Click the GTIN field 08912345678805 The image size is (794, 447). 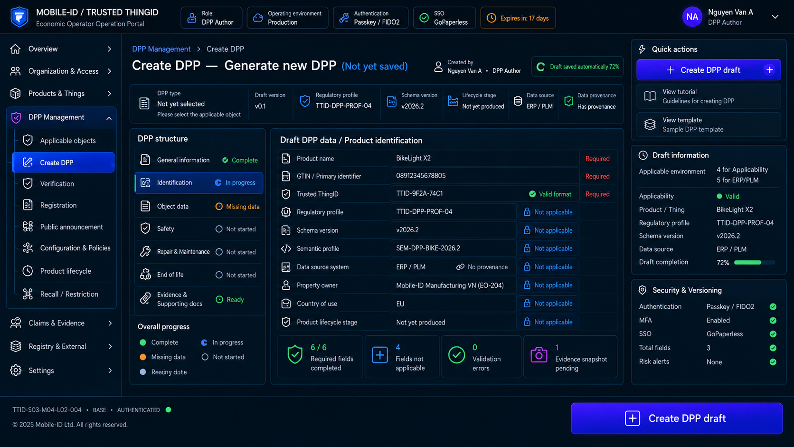coord(484,176)
